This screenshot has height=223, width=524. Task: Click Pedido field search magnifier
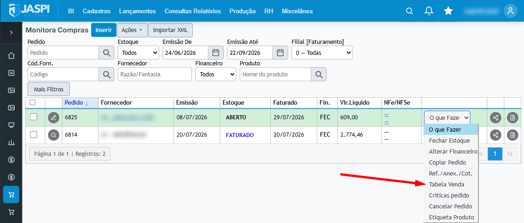[106, 53]
